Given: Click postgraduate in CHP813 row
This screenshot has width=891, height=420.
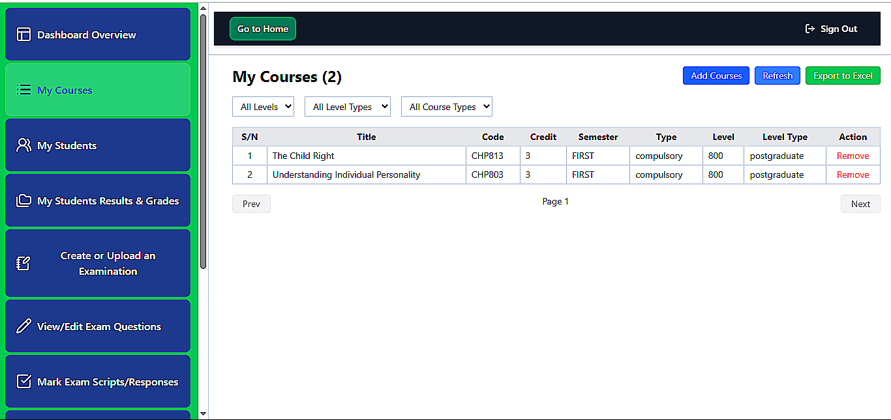Looking at the screenshot, I should tap(785, 156).
